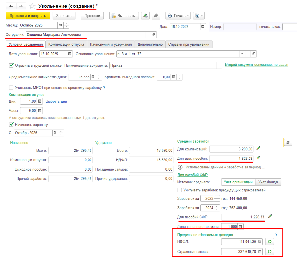Expand the 'Основание увольнения' dropdown
Screen dimensions: 304x262
(242, 54)
